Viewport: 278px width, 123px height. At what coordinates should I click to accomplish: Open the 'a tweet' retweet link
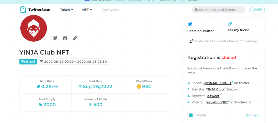tap(213, 96)
